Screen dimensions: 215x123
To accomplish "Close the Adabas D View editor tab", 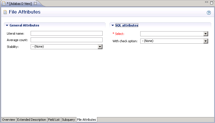I will point(35,3).
